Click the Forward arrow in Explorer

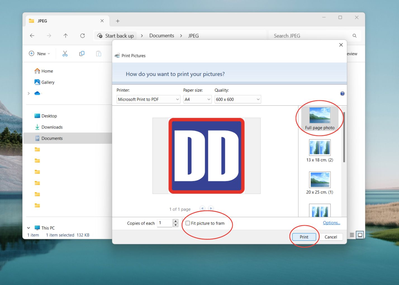[49, 36]
